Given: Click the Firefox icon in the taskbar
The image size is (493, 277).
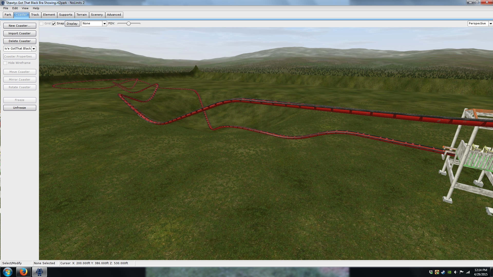Looking at the screenshot, I should 23,272.
